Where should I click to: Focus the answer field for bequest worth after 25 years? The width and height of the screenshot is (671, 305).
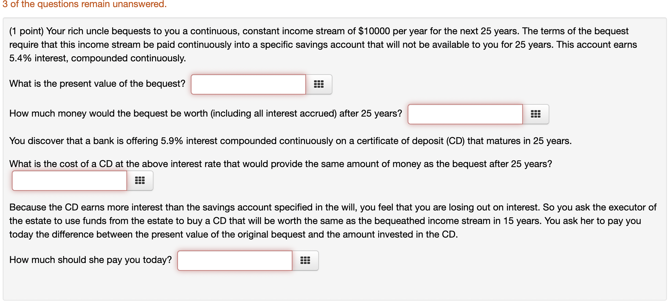[465, 114]
